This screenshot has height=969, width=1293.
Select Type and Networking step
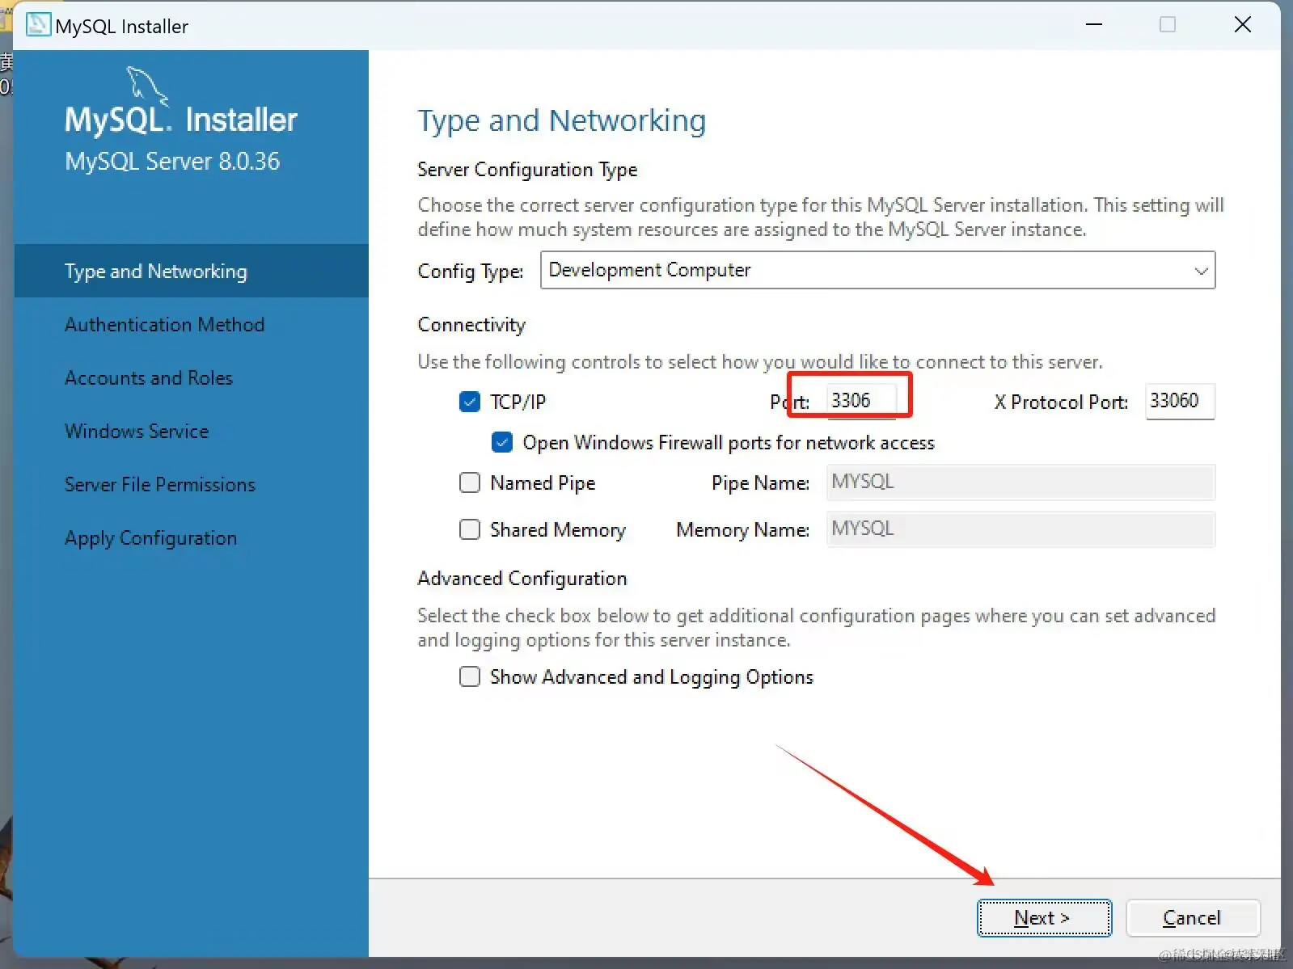pyautogui.click(x=192, y=271)
